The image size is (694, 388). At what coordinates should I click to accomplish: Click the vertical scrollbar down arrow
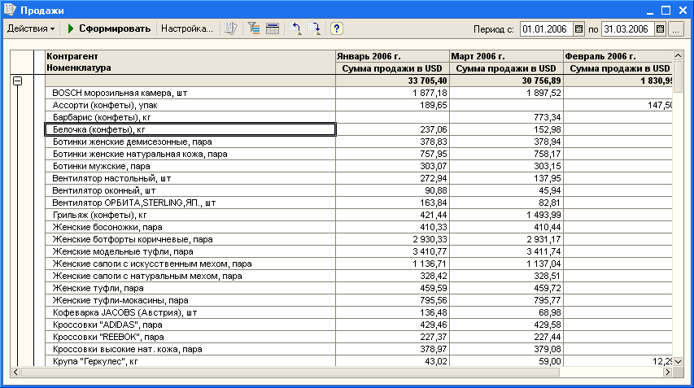click(678, 361)
